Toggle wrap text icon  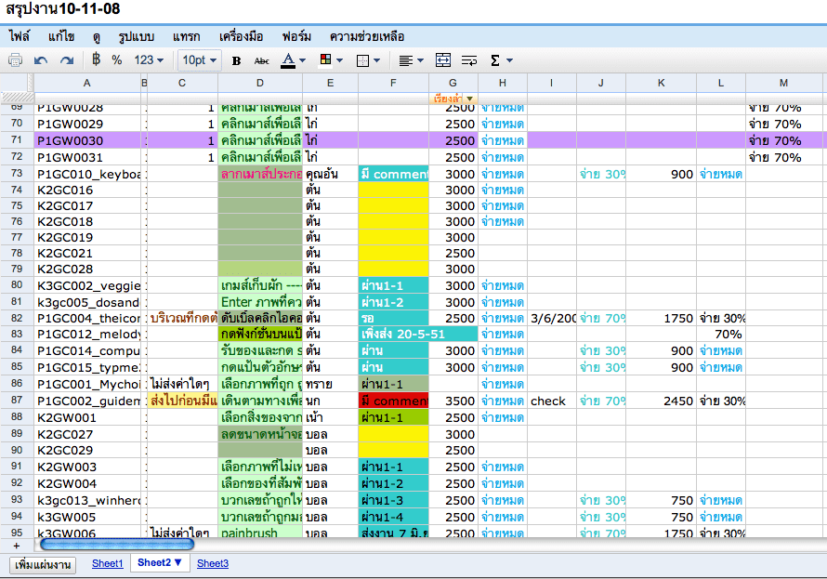[x=469, y=60]
